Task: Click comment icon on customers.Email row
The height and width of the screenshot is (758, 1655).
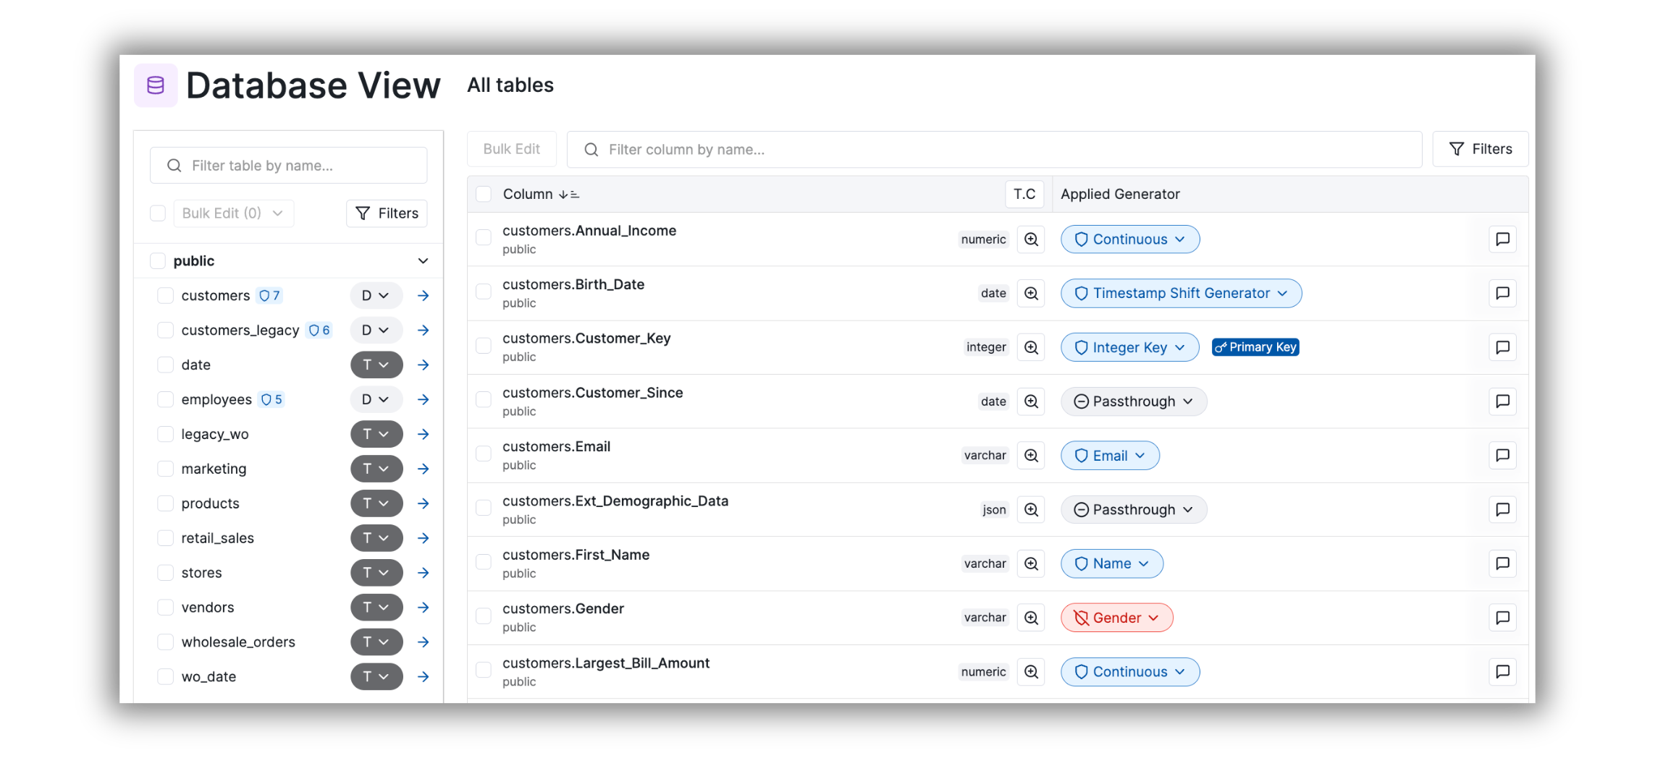Action: click(x=1502, y=456)
